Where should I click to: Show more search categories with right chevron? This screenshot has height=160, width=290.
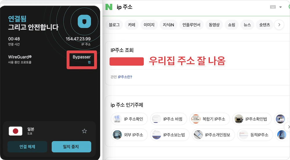(279, 25)
